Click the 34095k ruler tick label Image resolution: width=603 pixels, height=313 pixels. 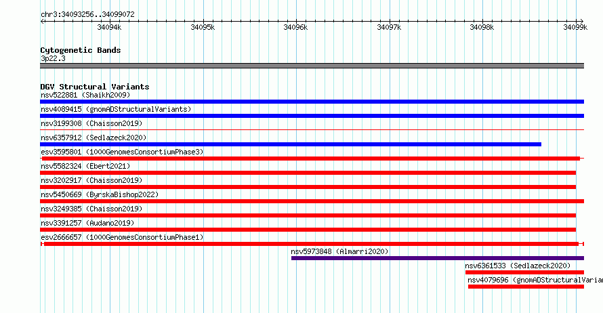coord(203,27)
